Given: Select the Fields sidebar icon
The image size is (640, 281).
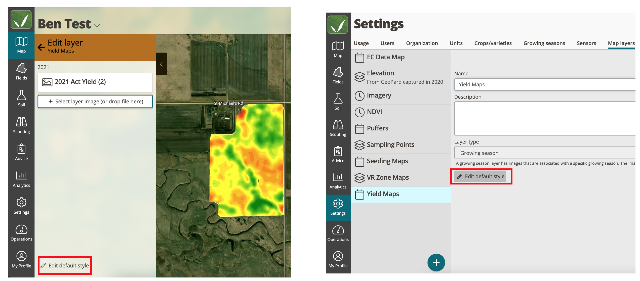Looking at the screenshot, I should click(21, 72).
